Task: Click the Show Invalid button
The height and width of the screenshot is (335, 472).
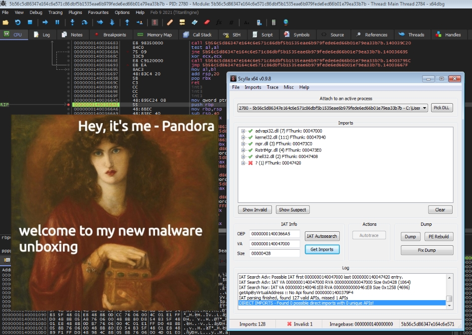Action: pyautogui.click(x=254, y=209)
